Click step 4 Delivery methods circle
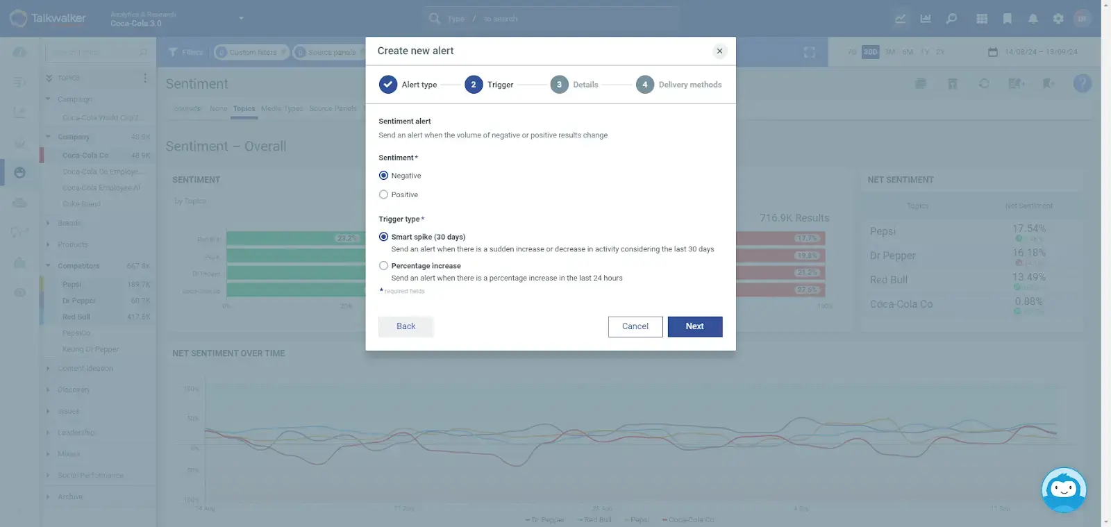 (645, 85)
